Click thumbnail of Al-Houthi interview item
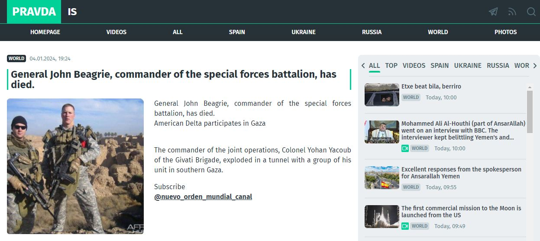The width and height of the screenshot is (540, 241). 382,132
